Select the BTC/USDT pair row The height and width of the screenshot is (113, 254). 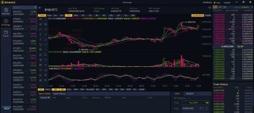[x=25, y=108]
